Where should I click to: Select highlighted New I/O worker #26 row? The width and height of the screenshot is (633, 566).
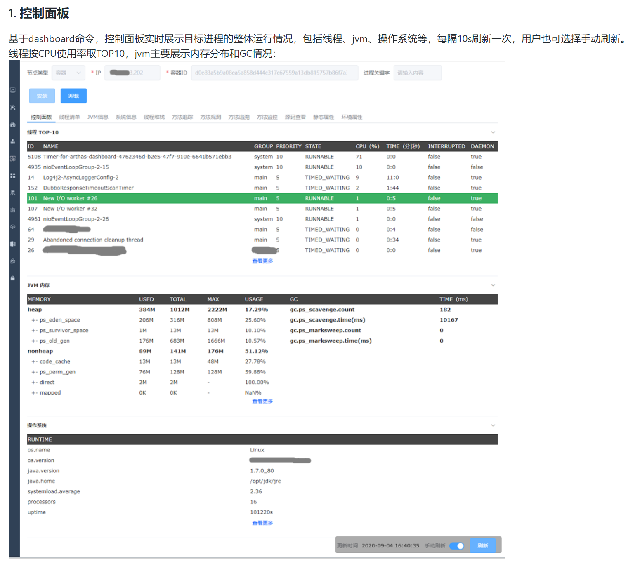262,198
